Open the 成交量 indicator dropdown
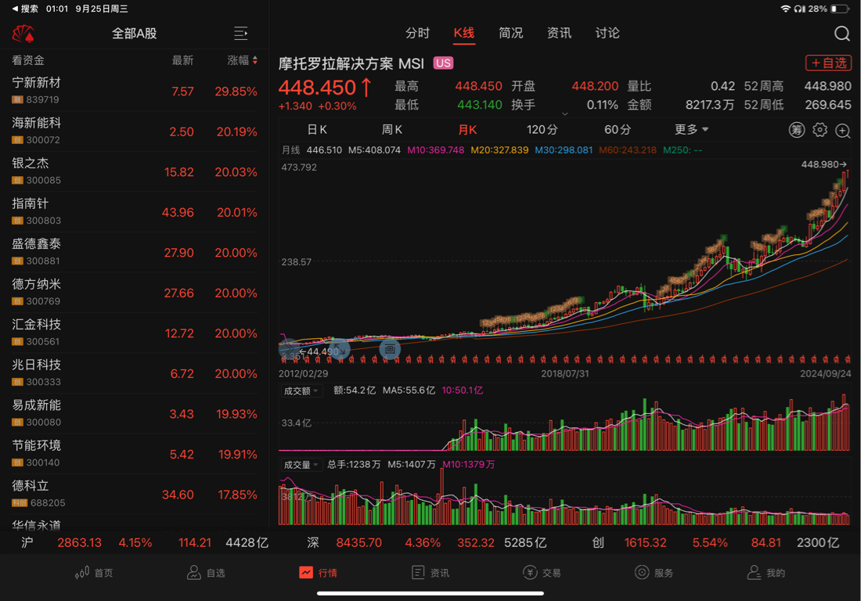Viewport: 861px width, 601px height. (301, 465)
